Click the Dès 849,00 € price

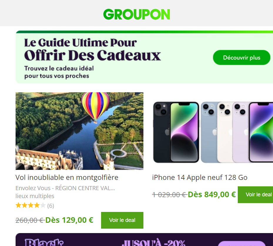(212, 195)
